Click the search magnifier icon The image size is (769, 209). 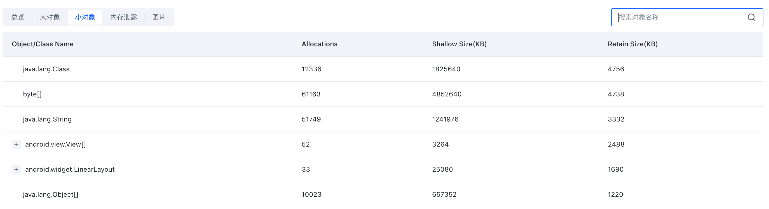point(751,17)
